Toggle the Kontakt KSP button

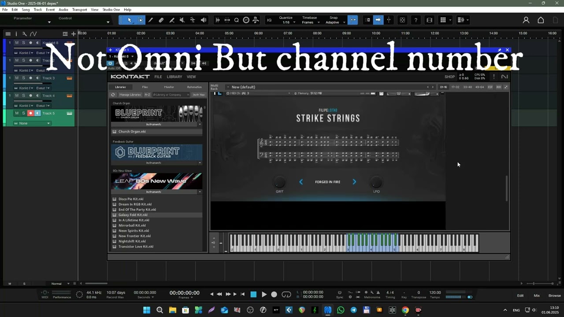click(490, 87)
